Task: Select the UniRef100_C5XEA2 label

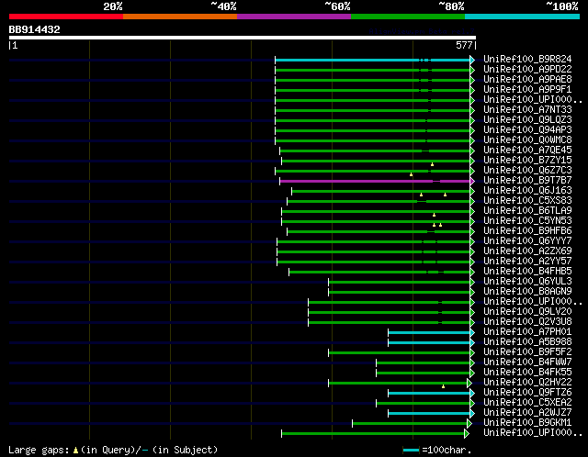Action: [527, 403]
